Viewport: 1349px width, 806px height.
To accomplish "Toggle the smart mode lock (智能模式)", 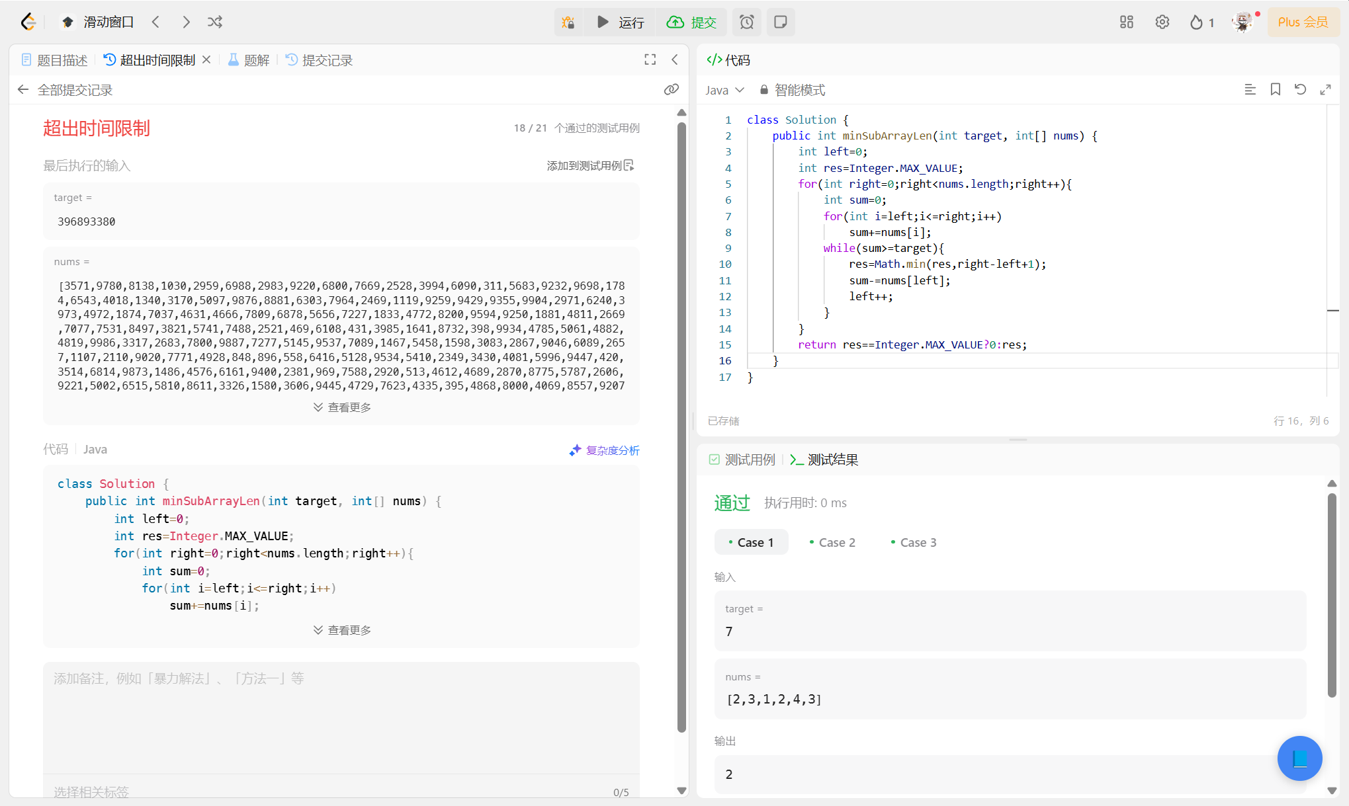I will point(792,90).
